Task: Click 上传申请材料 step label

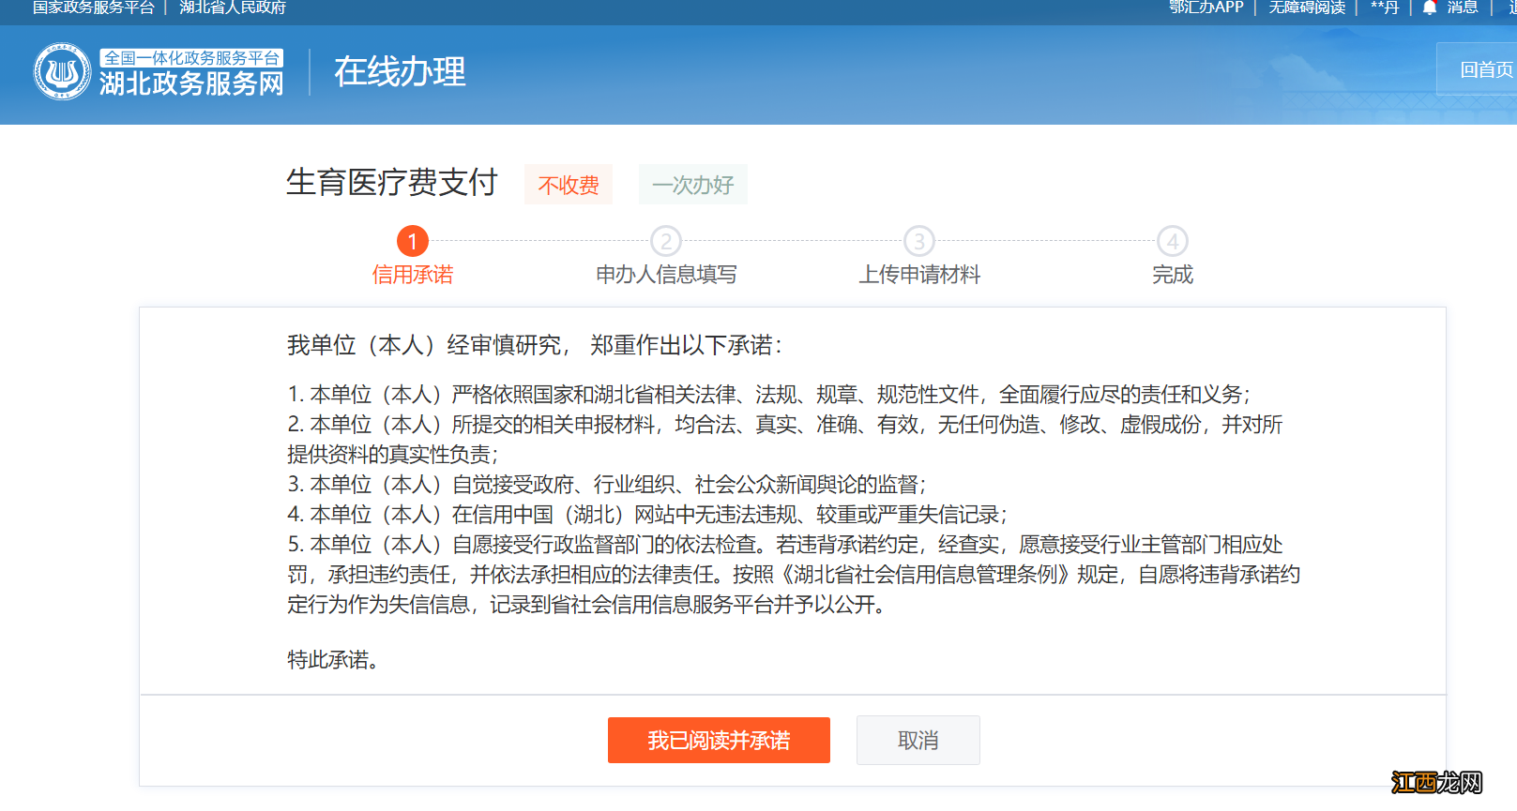Action: pos(919,275)
